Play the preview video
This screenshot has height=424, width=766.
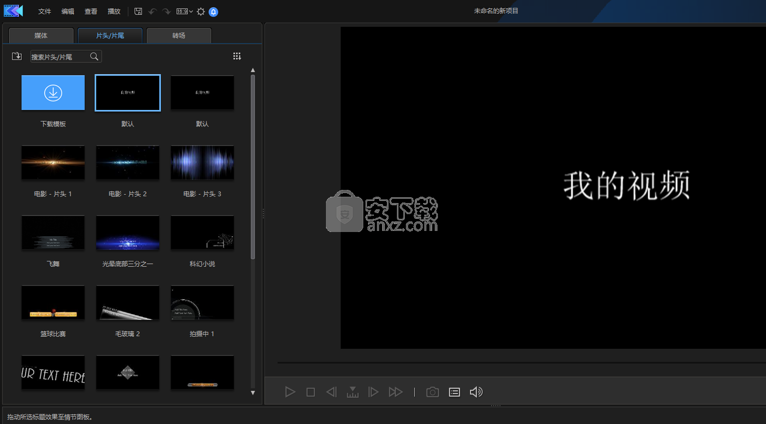[x=290, y=392]
